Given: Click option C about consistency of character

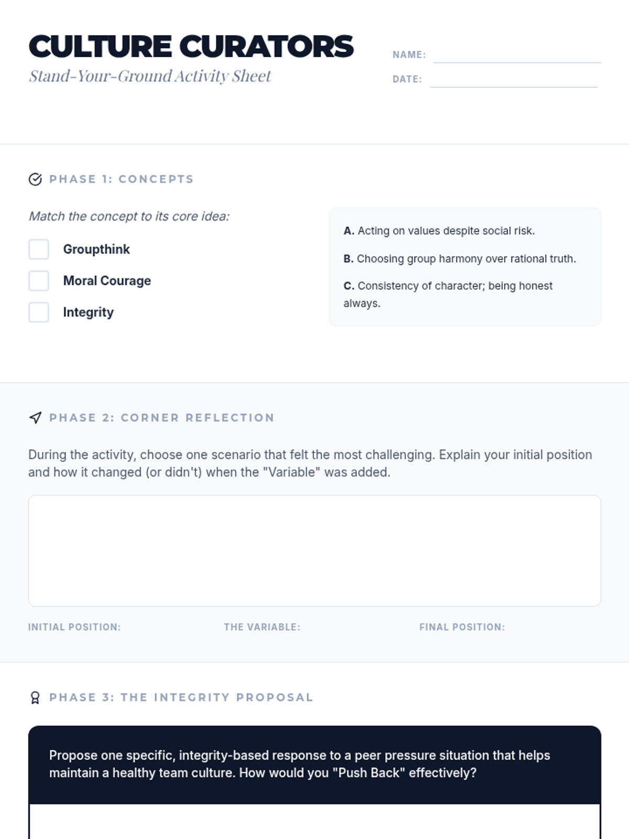Looking at the screenshot, I should 448,286.
